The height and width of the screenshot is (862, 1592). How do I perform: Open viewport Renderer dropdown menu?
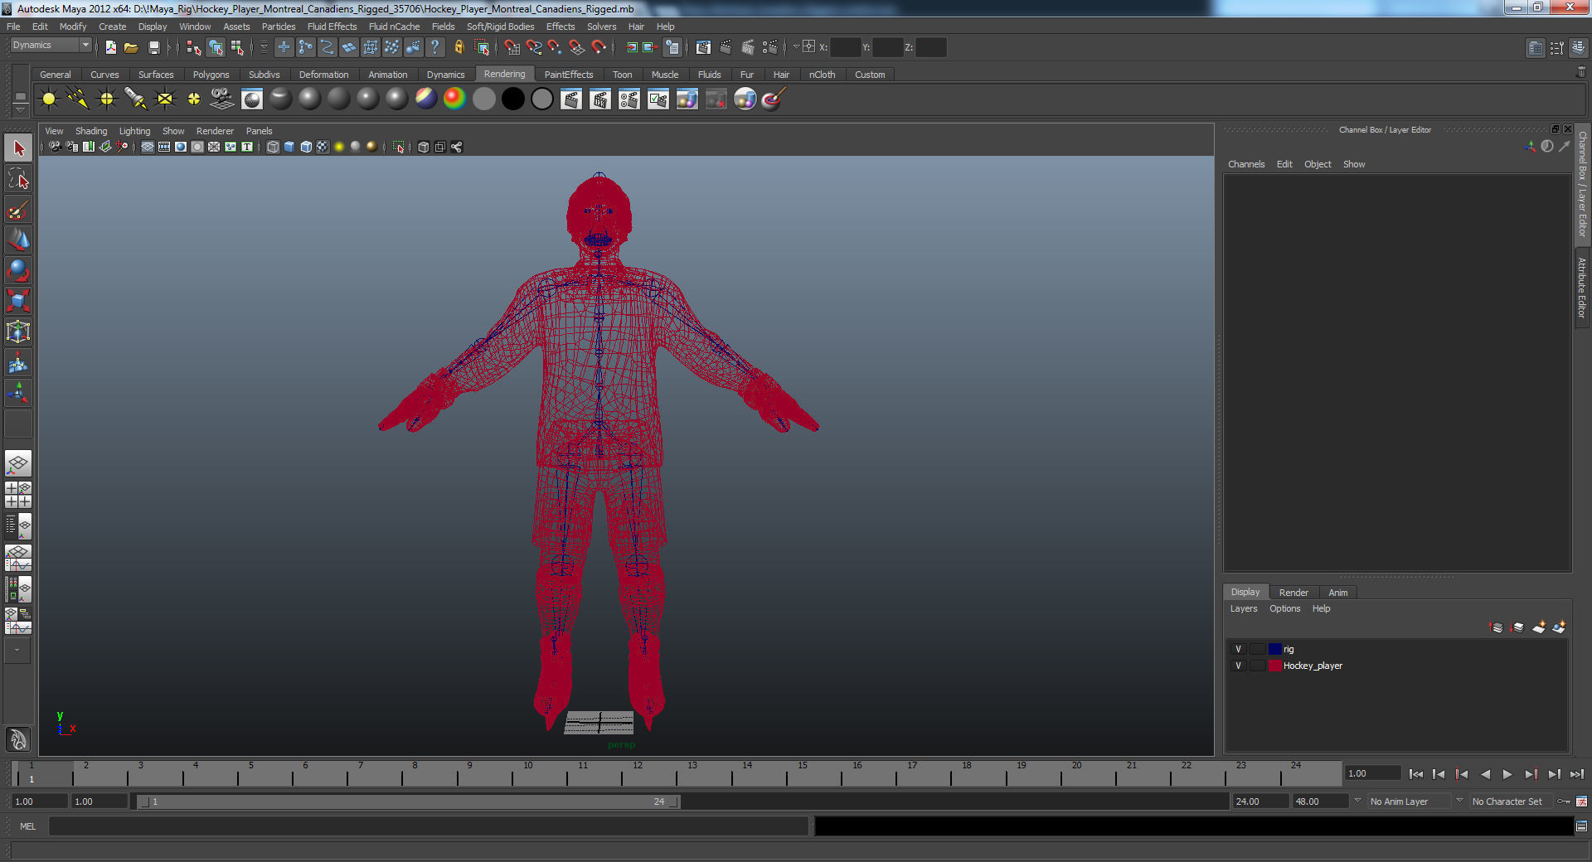pyautogui.click(x=215, y=131)
